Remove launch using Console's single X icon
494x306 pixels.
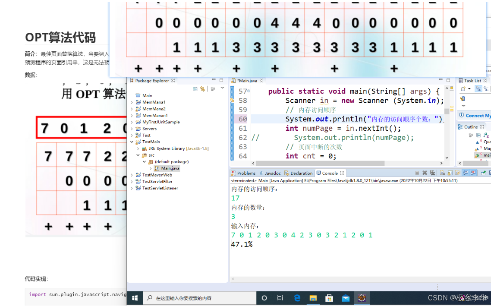click(425, 173)
